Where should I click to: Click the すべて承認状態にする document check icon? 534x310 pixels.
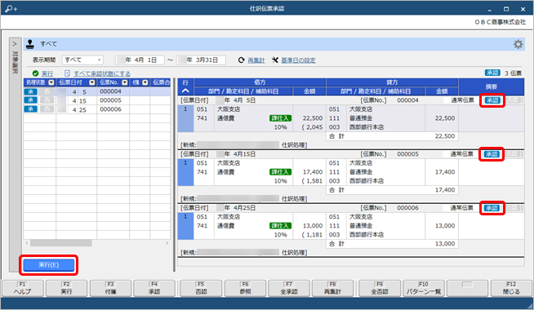[x=67, y=73]
